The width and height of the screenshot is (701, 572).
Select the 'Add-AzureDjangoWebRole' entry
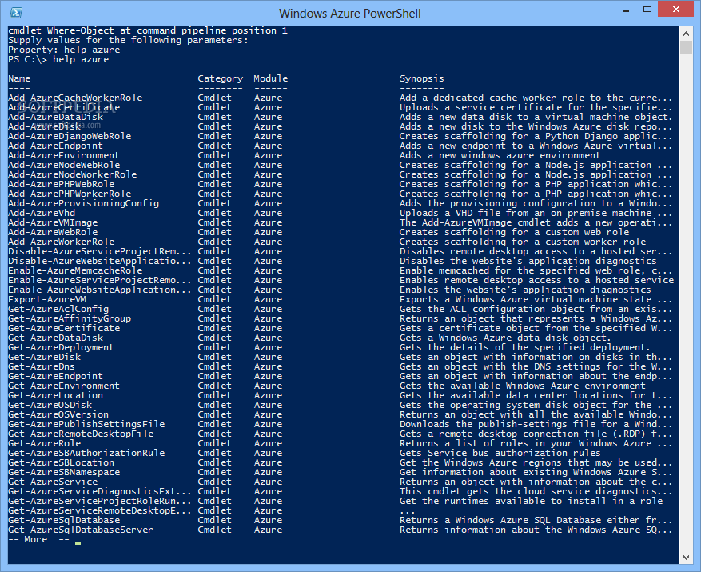click(70, 137)
